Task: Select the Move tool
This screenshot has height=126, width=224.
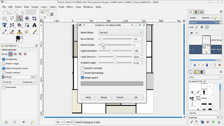Action: coord(27,18)
